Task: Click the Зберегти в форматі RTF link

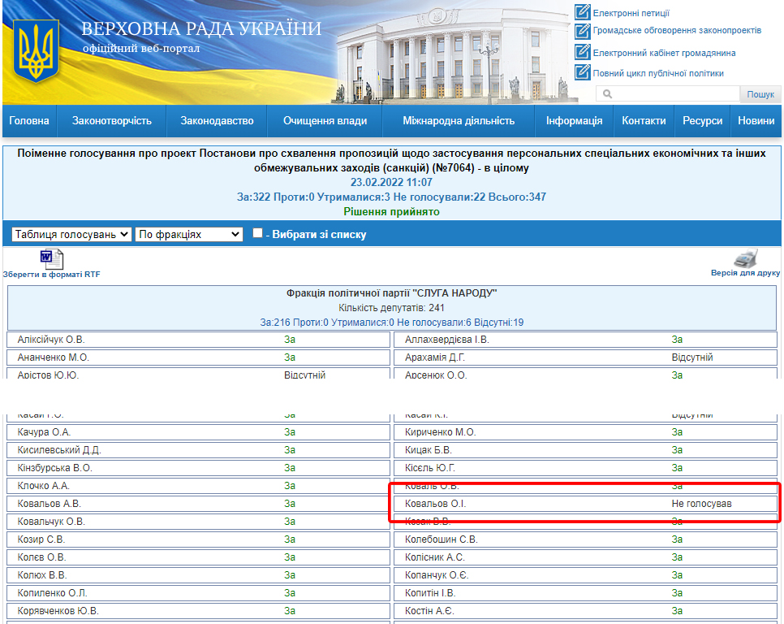Action: click(51, 275)
